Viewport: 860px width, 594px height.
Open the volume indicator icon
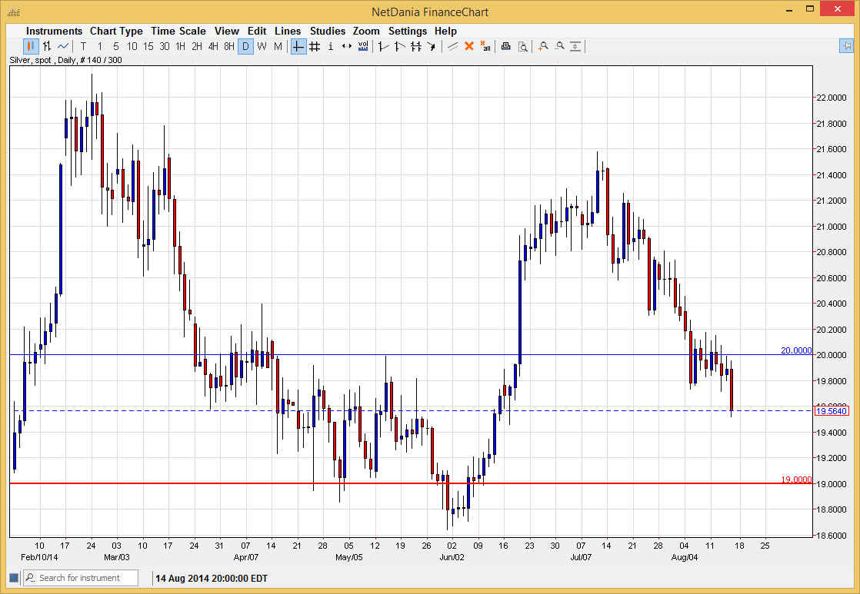pos(362,46)
